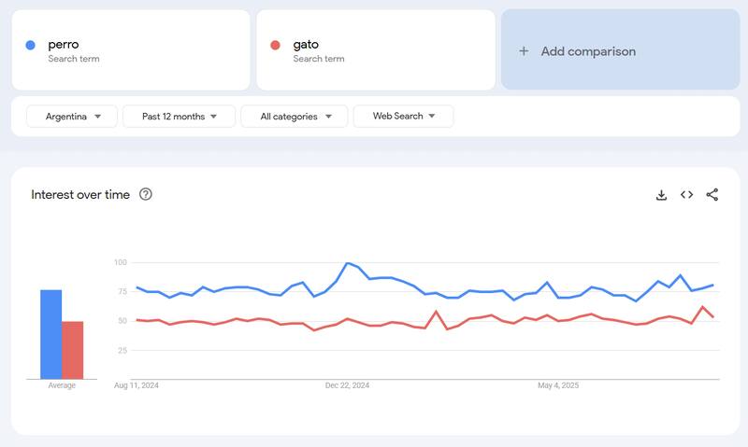
Task: Click the blue perro line peak near Dec 22
Action: click(x=348, y=263)
